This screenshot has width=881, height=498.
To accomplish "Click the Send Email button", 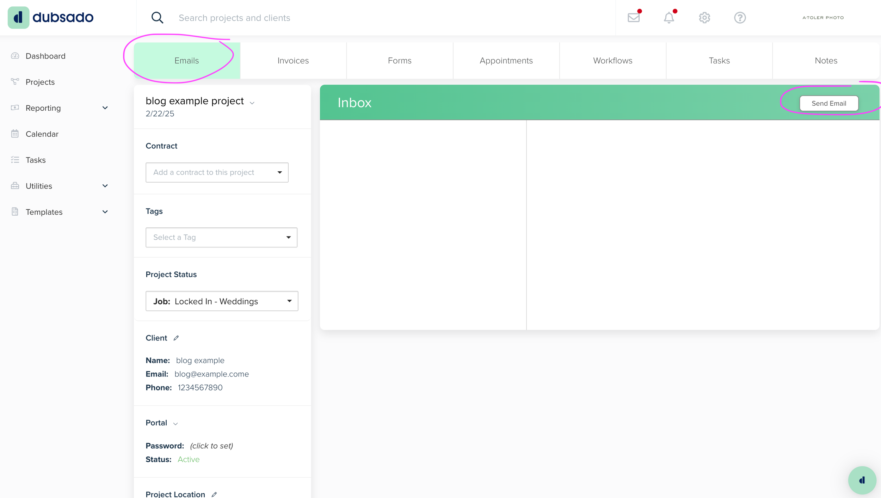I will coord(829,103).
